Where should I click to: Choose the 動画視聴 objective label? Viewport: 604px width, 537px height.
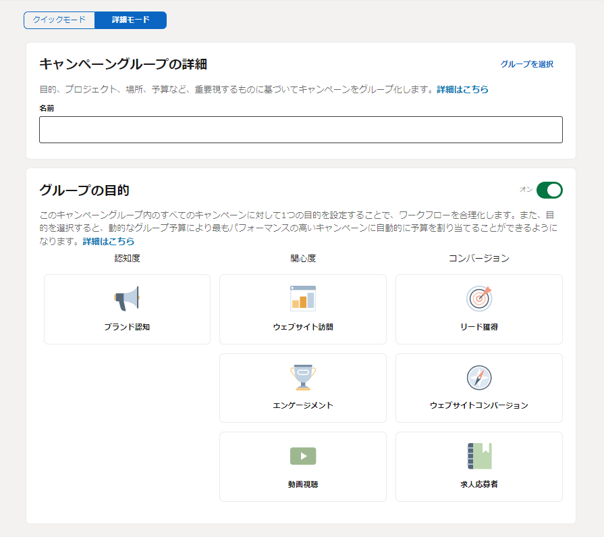tap(303, 484)
